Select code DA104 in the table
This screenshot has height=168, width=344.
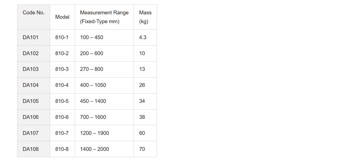tap(33, 85)
